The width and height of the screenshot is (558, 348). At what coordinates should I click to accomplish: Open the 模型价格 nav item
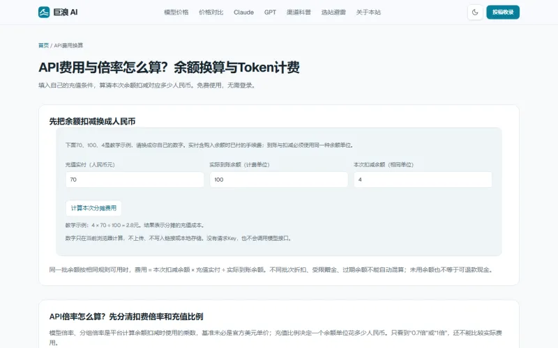click(x=176, y=12)
